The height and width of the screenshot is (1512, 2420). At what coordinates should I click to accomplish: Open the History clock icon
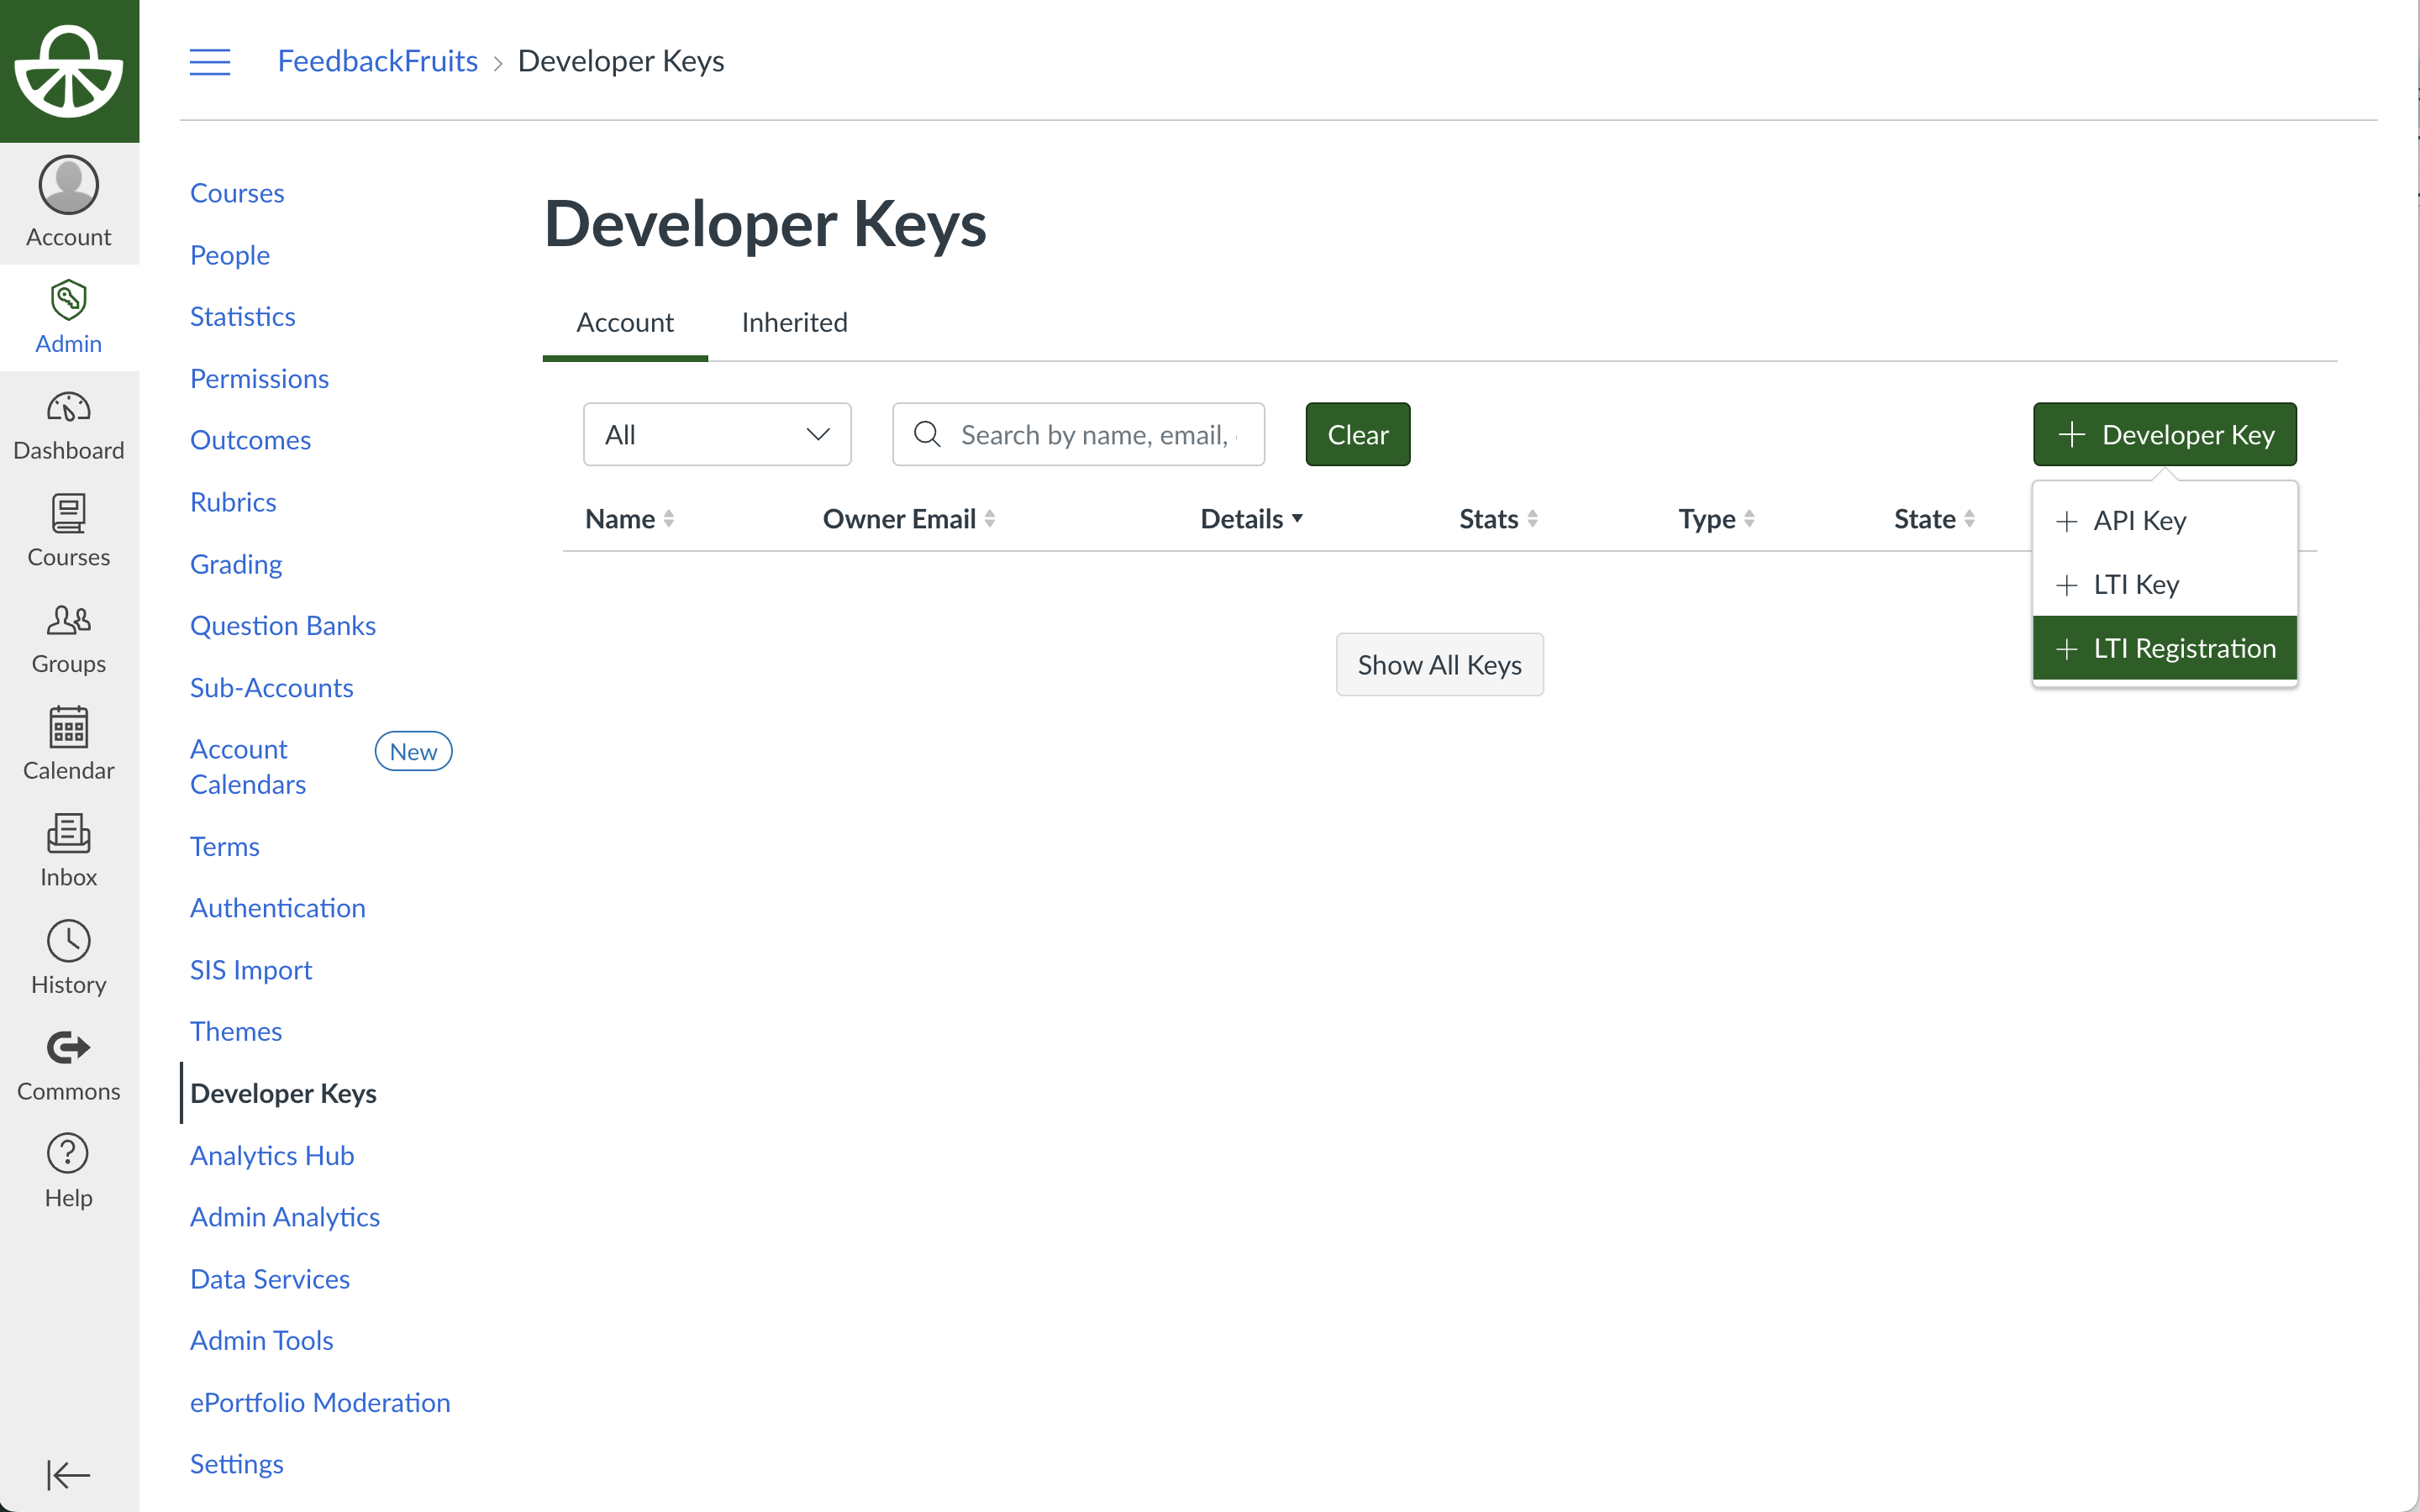click(x=69, y=941)
